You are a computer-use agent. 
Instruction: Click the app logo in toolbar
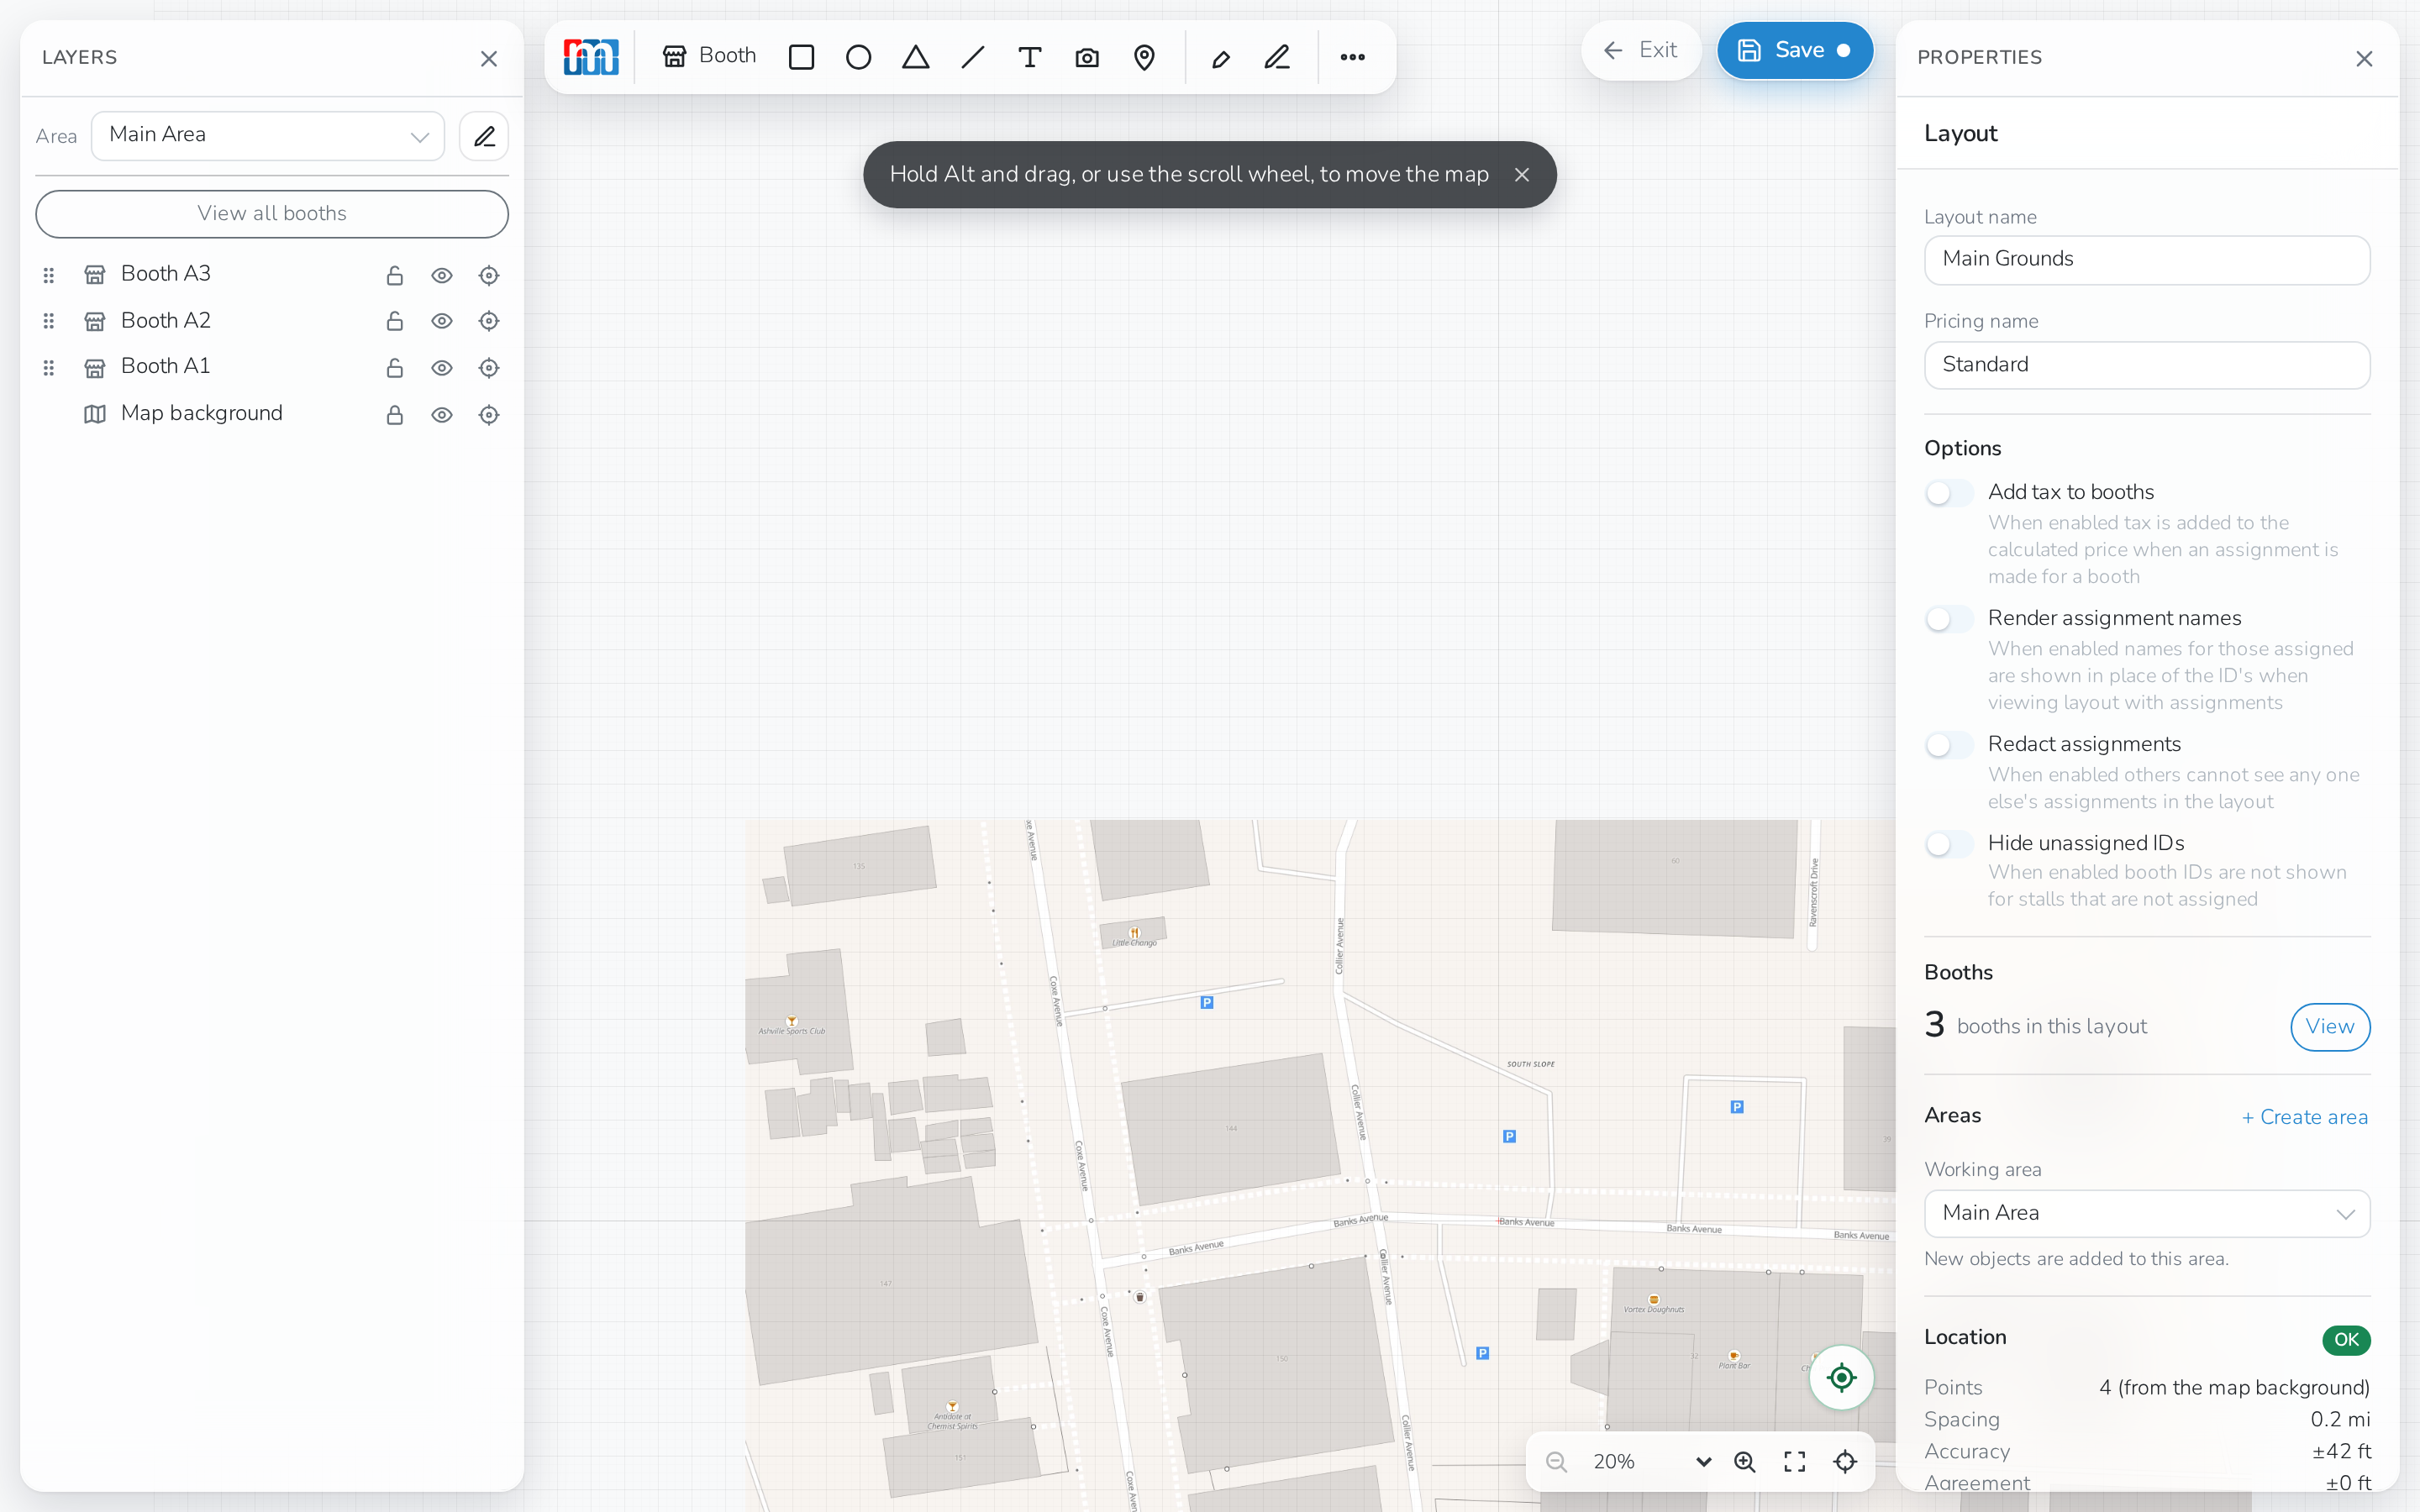pos(591,57)
